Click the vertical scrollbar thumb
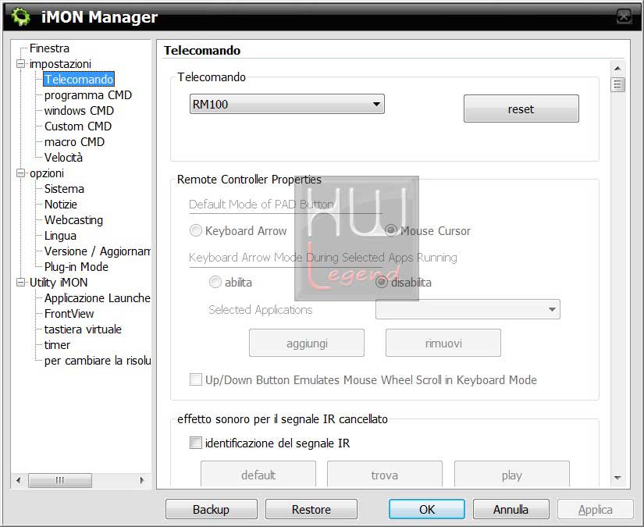This screenshot has height=527, width=644. click(617, 84)
